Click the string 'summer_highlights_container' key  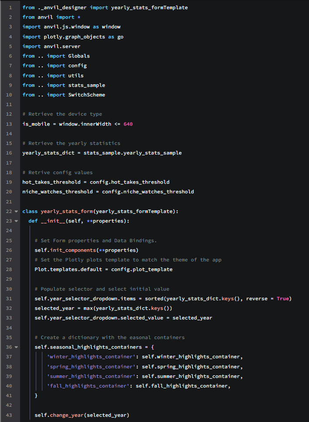pos(91,377)
